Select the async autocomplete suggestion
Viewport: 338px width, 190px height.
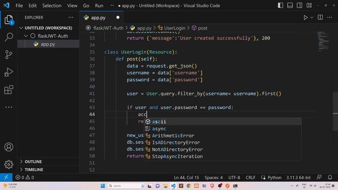coord(222,129)
